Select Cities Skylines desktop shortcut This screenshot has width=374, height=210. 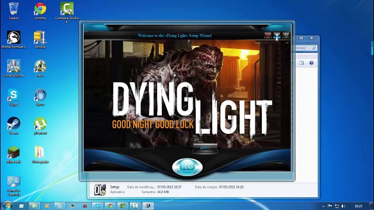pos(13,68)
